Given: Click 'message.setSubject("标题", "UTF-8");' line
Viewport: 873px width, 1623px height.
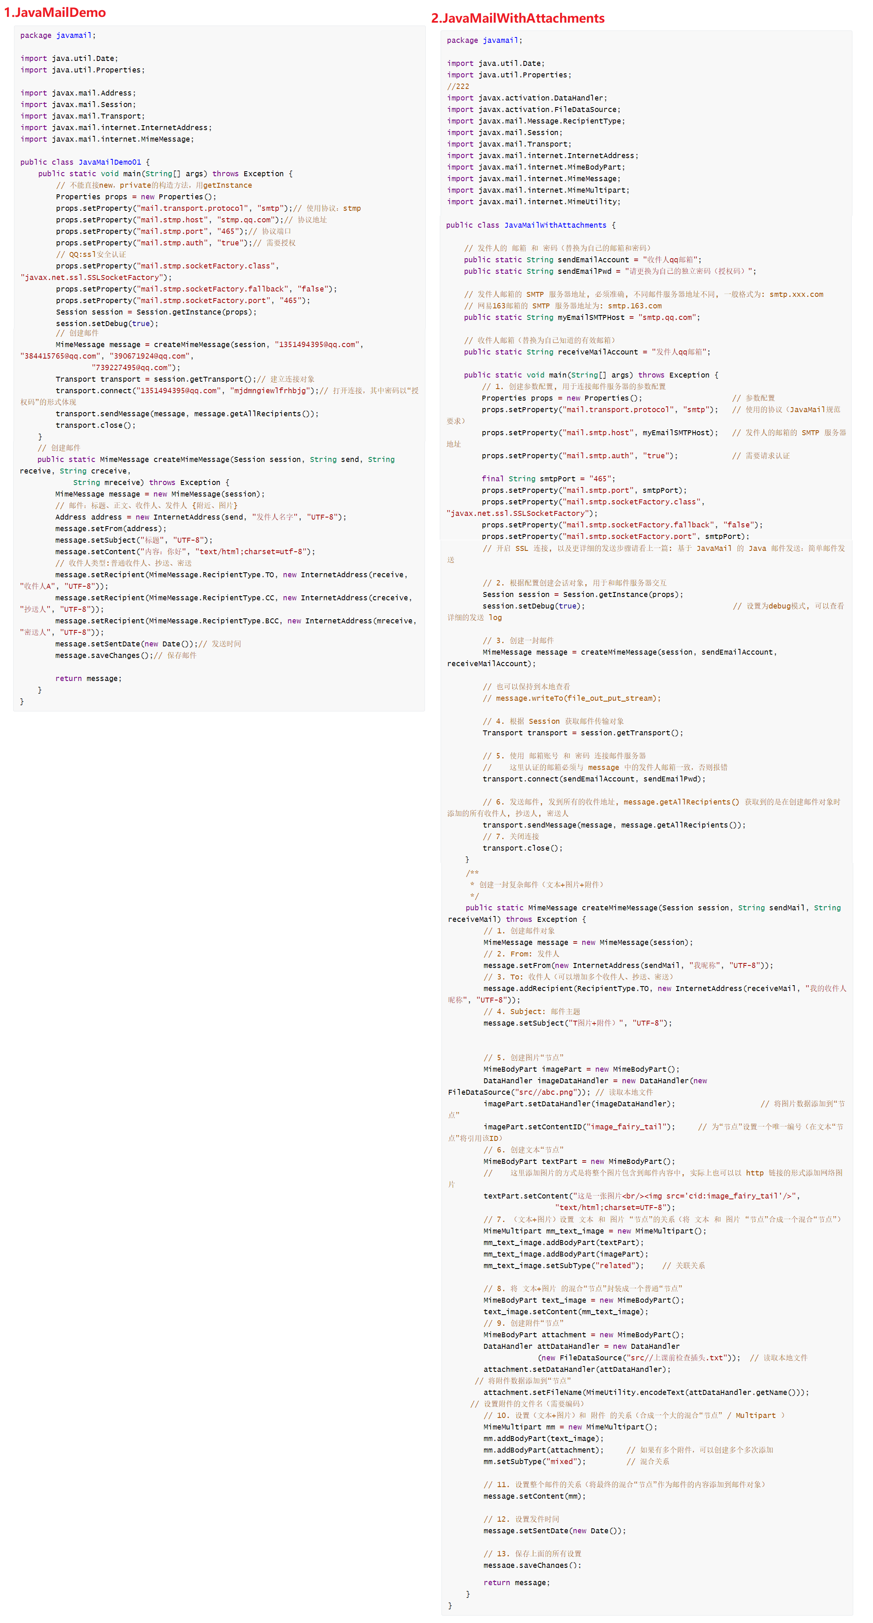Looking at the screenshot, I should pos(134,540).
